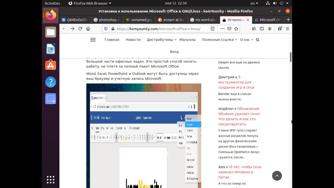Screen dimensions: 334x188
Task: Open Help from the dock
Action: [51, 82]
